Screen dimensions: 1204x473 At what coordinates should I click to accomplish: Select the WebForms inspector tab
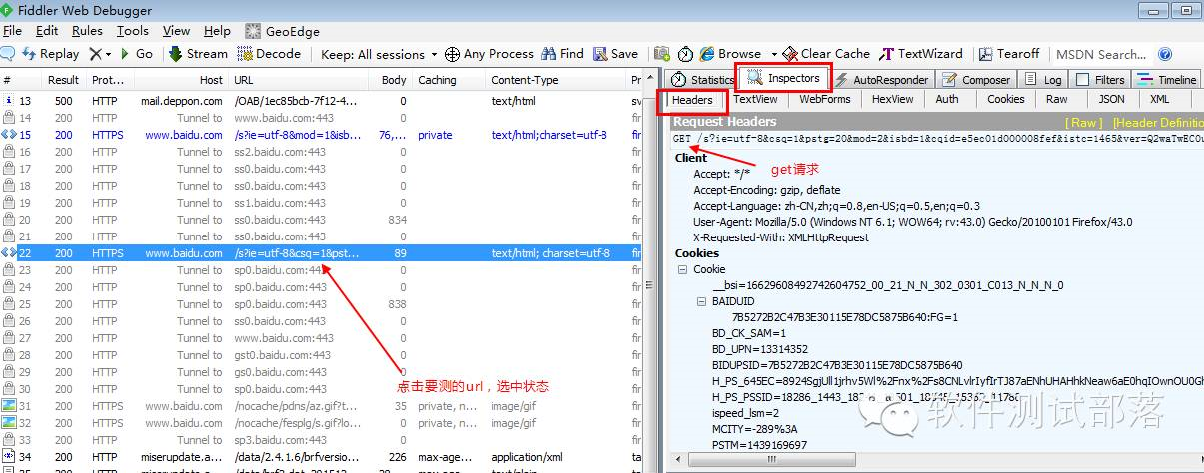pyautogui.click(x=825, y=99)
